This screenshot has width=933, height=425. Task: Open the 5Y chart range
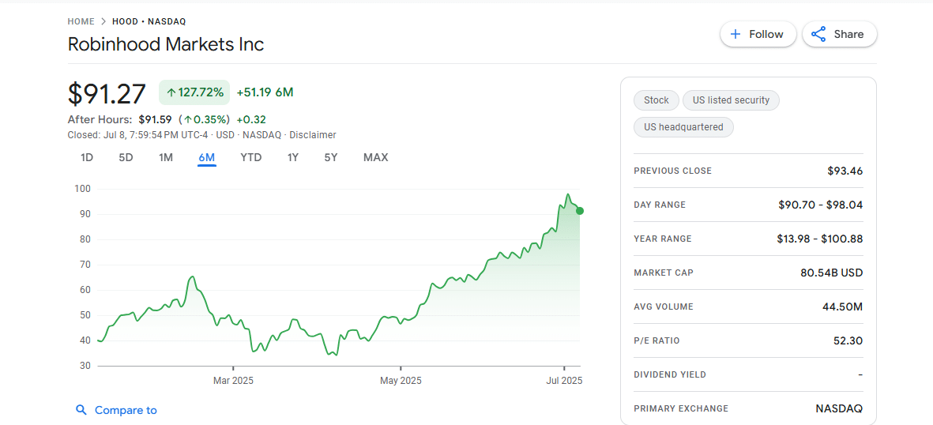point(331,157)
